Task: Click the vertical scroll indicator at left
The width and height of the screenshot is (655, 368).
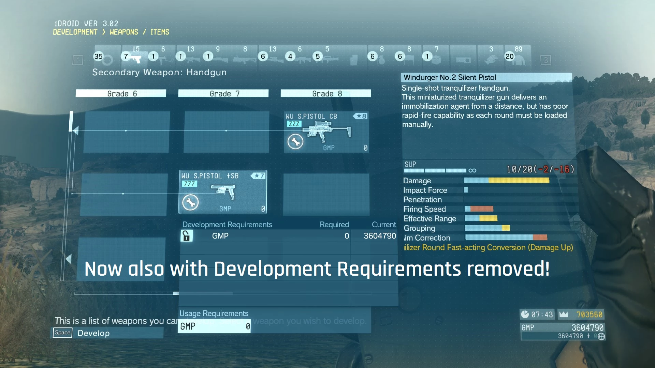Action: tap(71, 121)
